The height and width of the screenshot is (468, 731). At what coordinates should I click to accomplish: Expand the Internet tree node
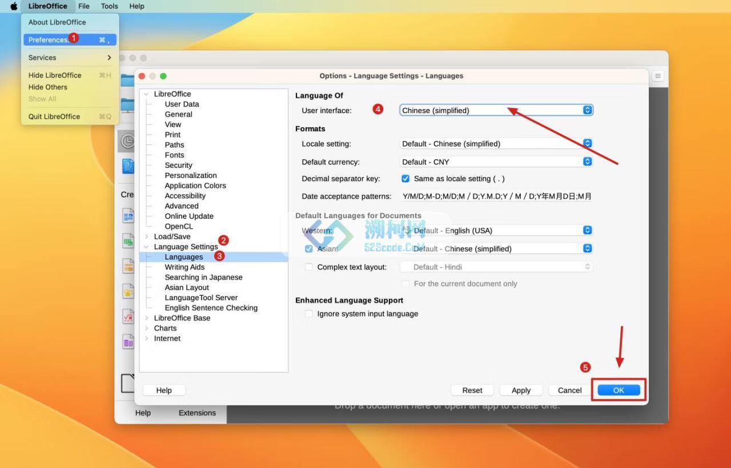point(146,339)
